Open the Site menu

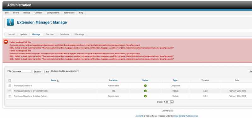click(x=7, y=13)
